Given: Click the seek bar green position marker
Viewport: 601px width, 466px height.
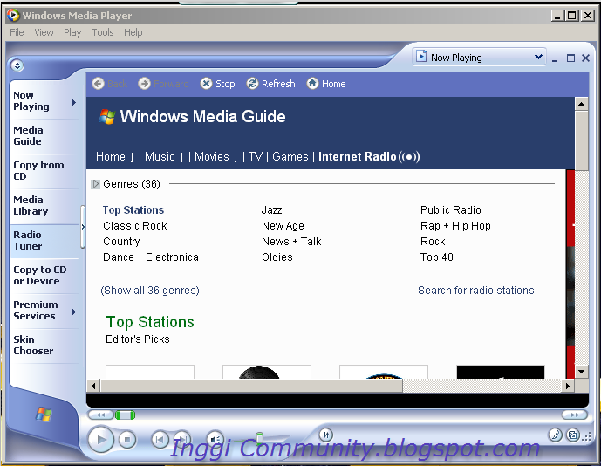Looking at the screenshot, I should coord(126,415).
